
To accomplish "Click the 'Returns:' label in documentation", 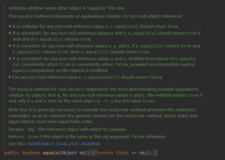I will pos(17,137).
